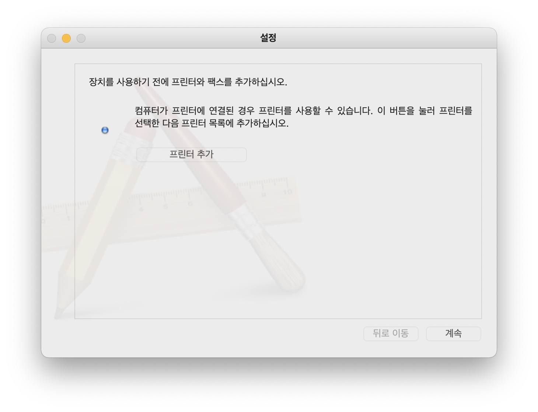Click the 프린터 추가 button
This screenshot has width=538, height=412.
pos(191,154)
